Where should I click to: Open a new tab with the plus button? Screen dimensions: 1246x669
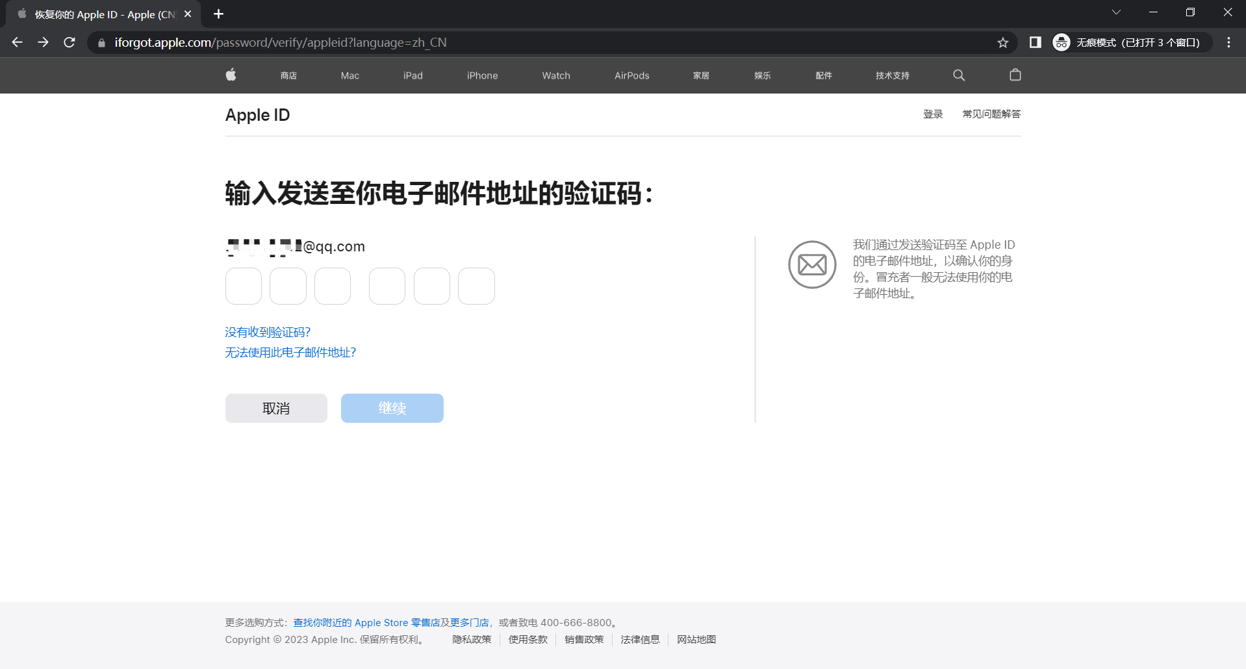(218, 14)
